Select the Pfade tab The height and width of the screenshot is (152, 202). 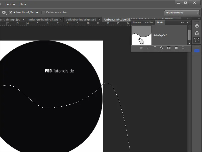click(x=160, y=23)
